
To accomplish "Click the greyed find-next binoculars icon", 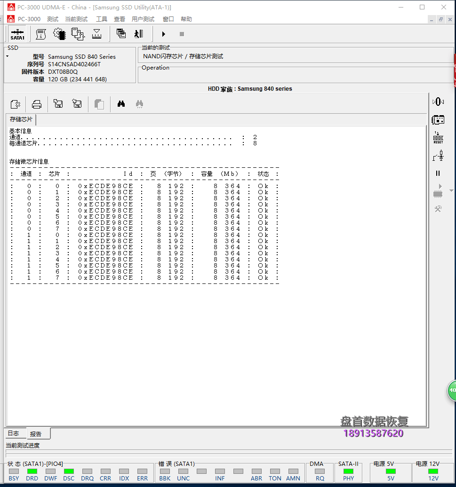I will [140, 104].
